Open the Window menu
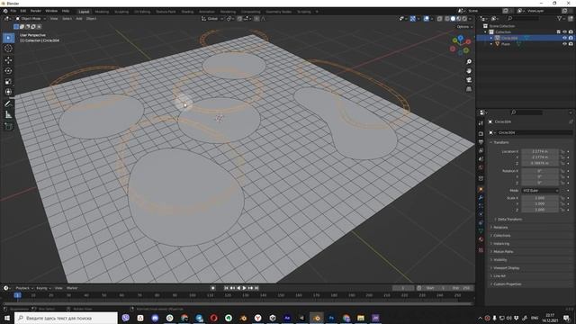Viewport: 576px width, 324px height. pos(51,11)
